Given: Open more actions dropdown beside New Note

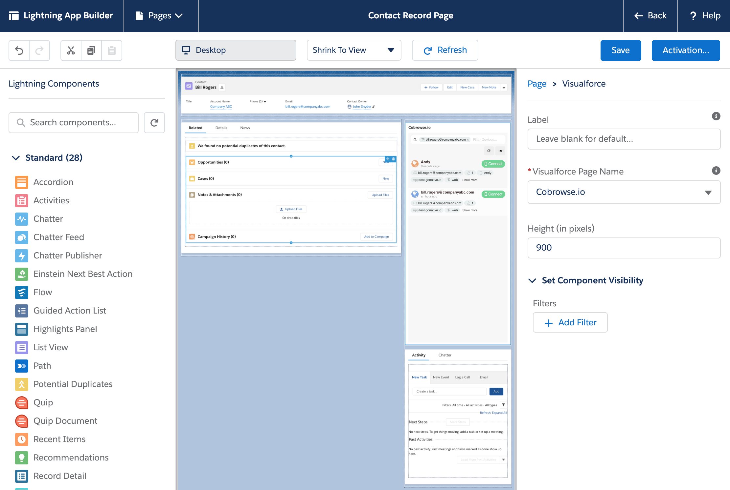Looking at the screenshot, I should (x=504, y=88).
